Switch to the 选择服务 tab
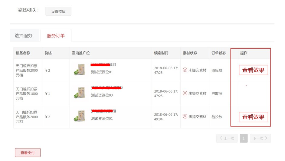This screenshot has height=161, width=285. coord(23,36)
